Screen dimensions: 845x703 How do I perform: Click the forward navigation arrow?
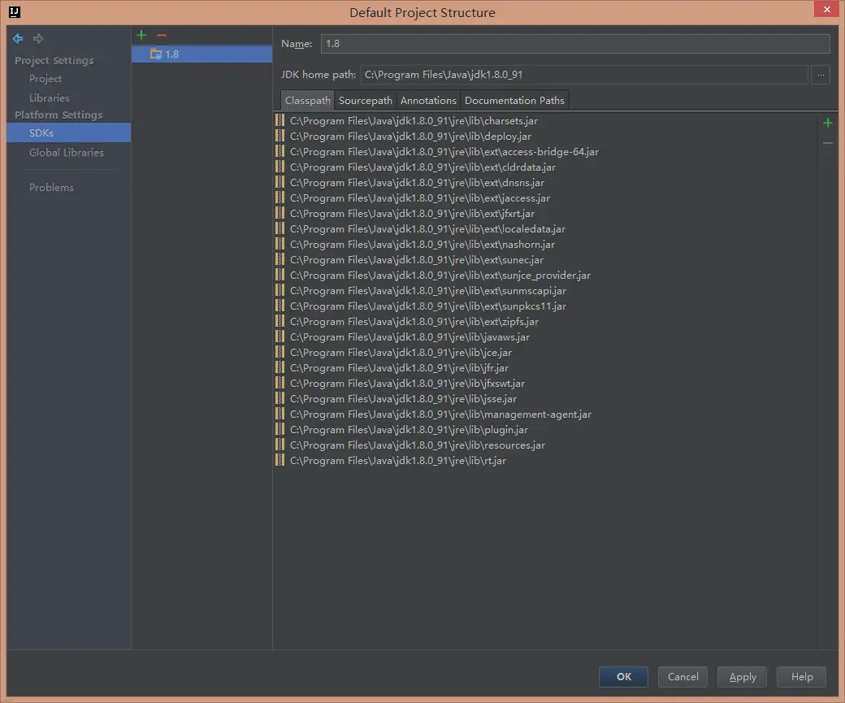click(x=37, y=38)
